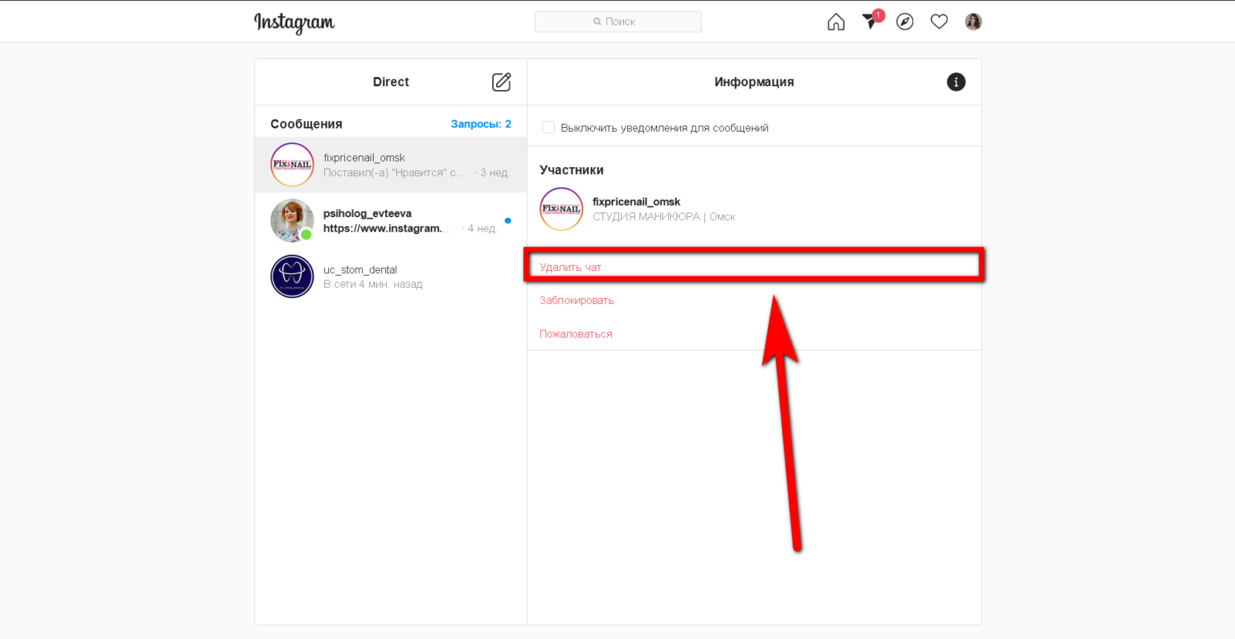Click the Информация panel title
The height and width of the screenshot is (639, 1235).
754,82
